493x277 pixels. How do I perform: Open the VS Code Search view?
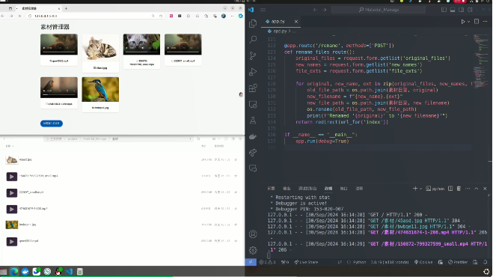point(253,40)
